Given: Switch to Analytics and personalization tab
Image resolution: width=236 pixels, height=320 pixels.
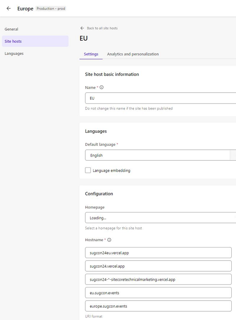Looking at the screenshot, I should (133, 54).
